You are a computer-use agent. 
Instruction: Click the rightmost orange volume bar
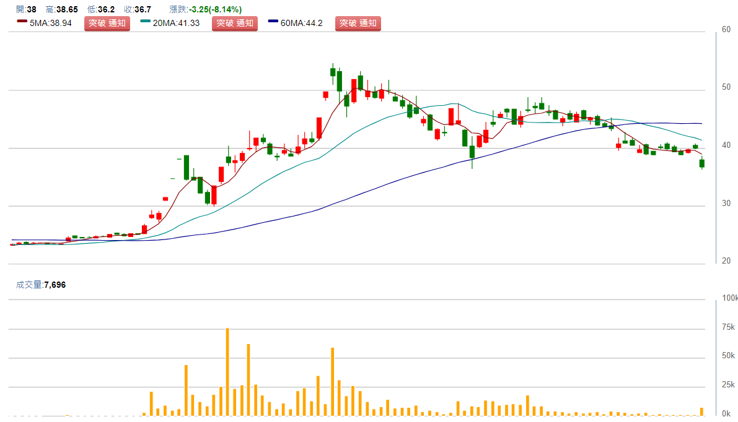coord(702,411)
